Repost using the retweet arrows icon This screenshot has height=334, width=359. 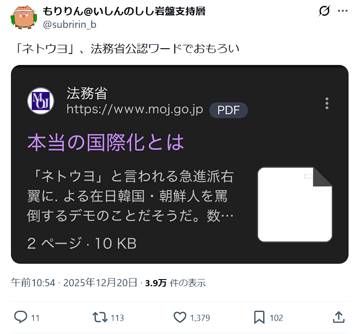[100, 318]
